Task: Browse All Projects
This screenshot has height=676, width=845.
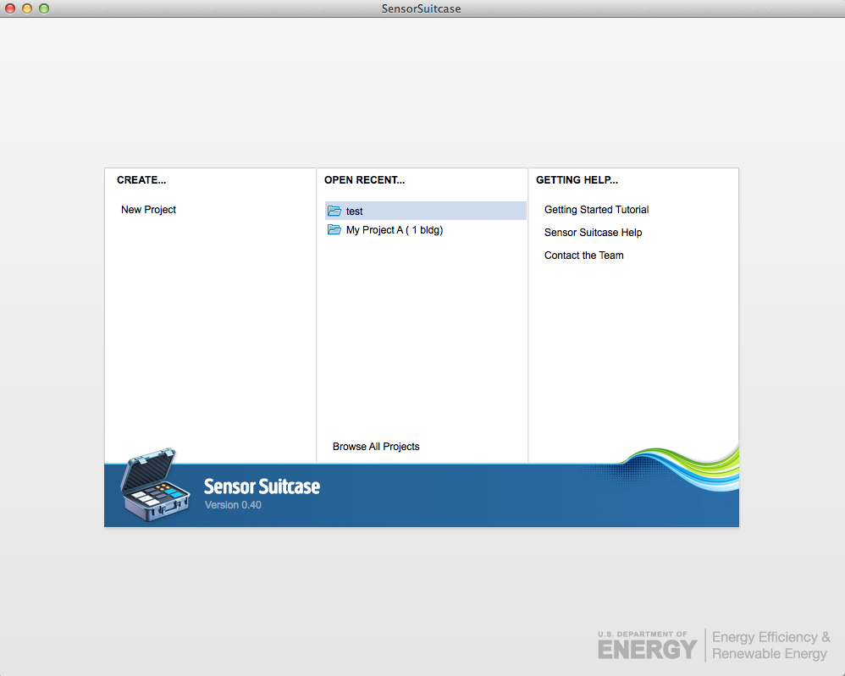Action: [376, 447]
